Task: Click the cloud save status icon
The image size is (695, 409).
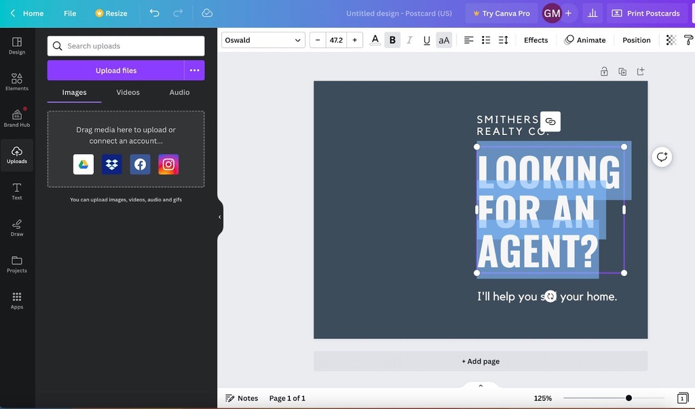Action: [207, 14]
